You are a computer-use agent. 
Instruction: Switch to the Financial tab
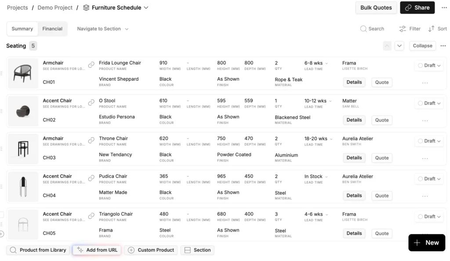52,29
